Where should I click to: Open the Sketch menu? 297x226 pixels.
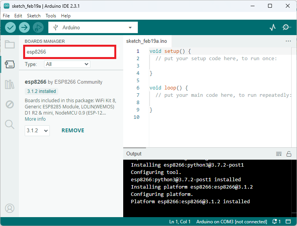click(x=34, y=16)
